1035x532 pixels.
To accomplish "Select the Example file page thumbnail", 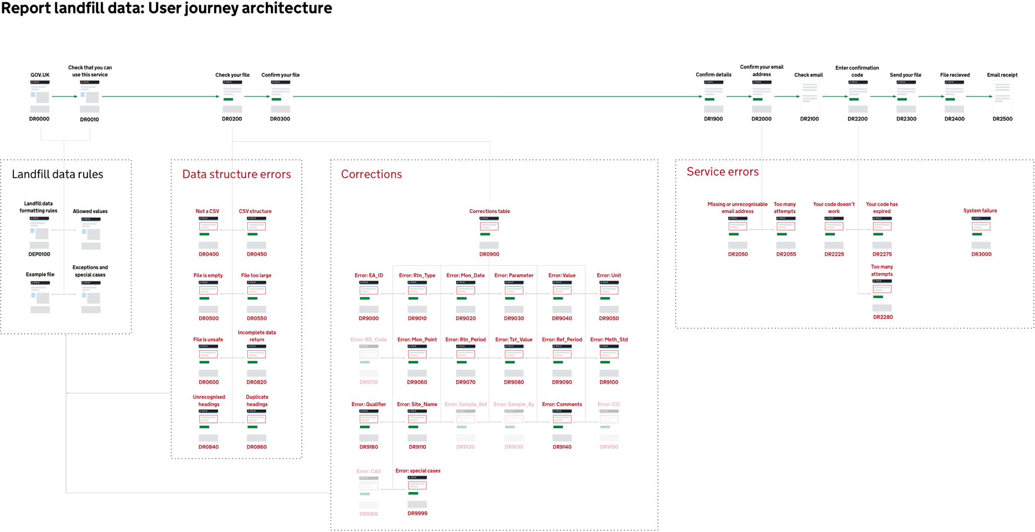I will pyautogui.click(x=40, y=297).
